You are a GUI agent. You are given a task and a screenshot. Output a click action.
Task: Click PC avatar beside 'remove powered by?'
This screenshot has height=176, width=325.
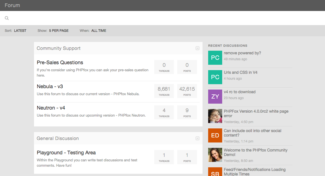tap(215, 58)
